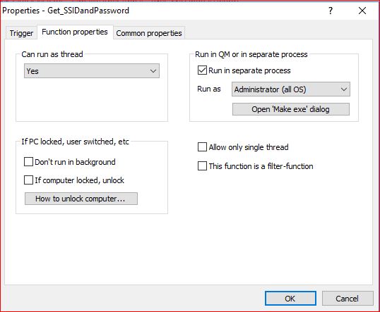
Task: Click the 'Allow only single thread' label
Action: coord(249,147)
